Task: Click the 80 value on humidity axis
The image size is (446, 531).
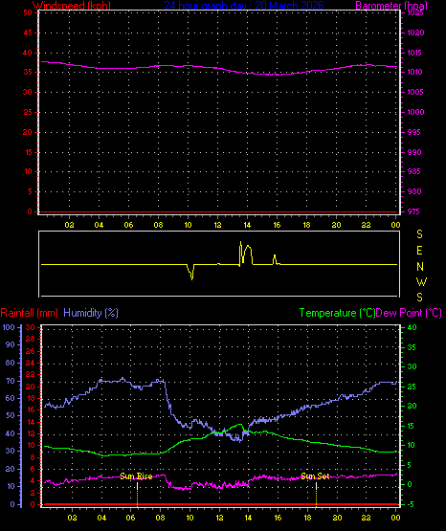Action: coord(11,363)
